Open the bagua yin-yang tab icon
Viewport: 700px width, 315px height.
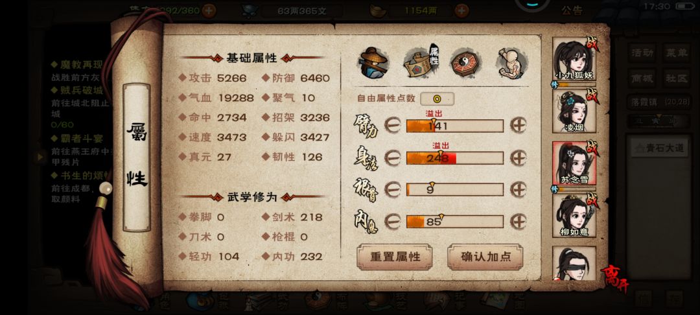[465, 64]
